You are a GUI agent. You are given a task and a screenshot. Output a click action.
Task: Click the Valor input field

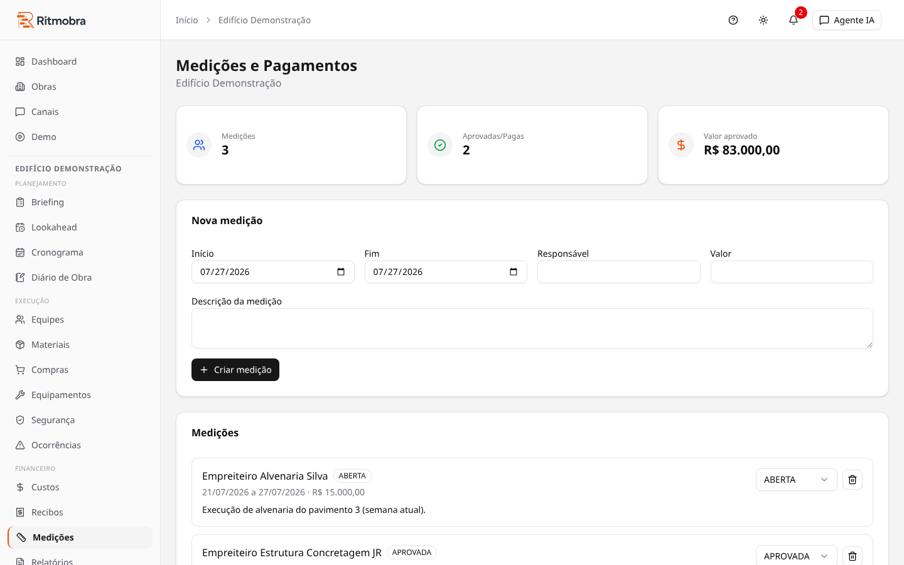point(792,272)
